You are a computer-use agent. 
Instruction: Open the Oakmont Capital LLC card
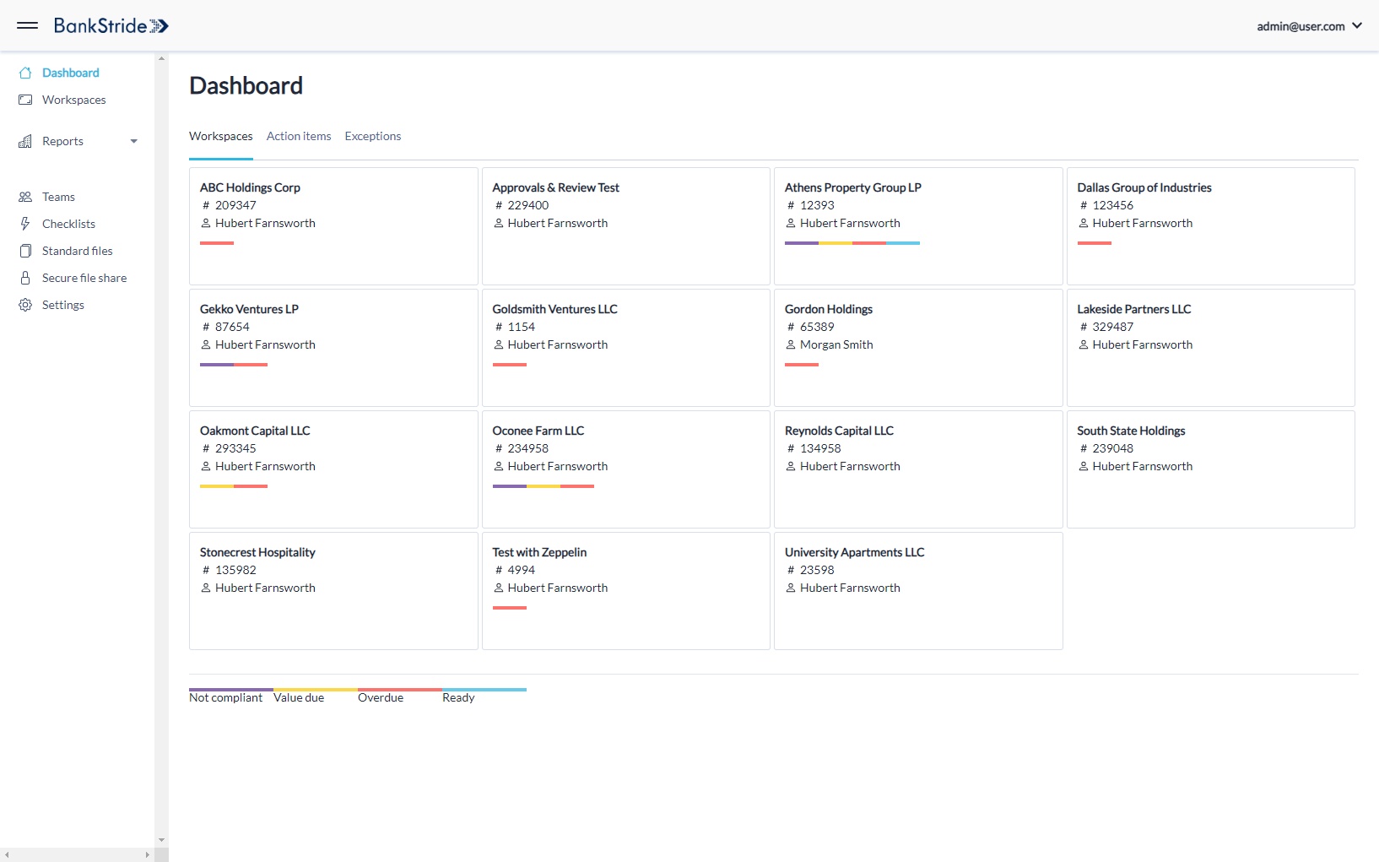[333, 469]
